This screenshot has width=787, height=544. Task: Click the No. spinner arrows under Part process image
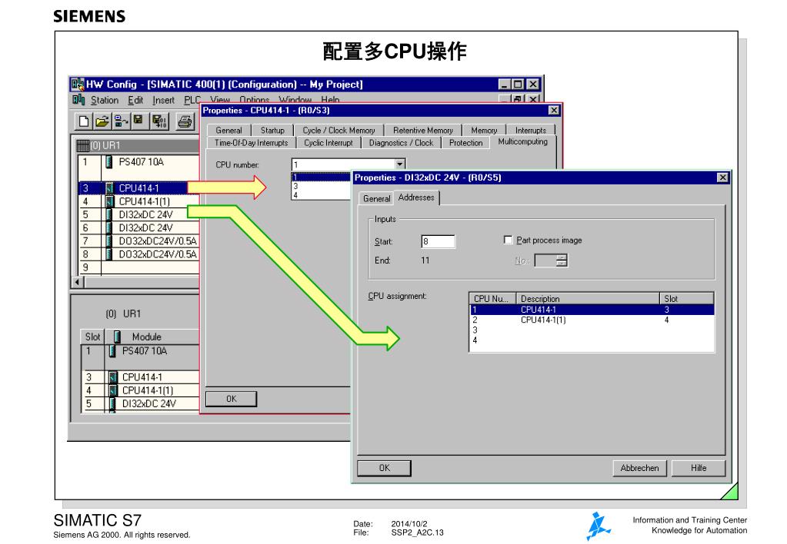(x=562, y=260)
